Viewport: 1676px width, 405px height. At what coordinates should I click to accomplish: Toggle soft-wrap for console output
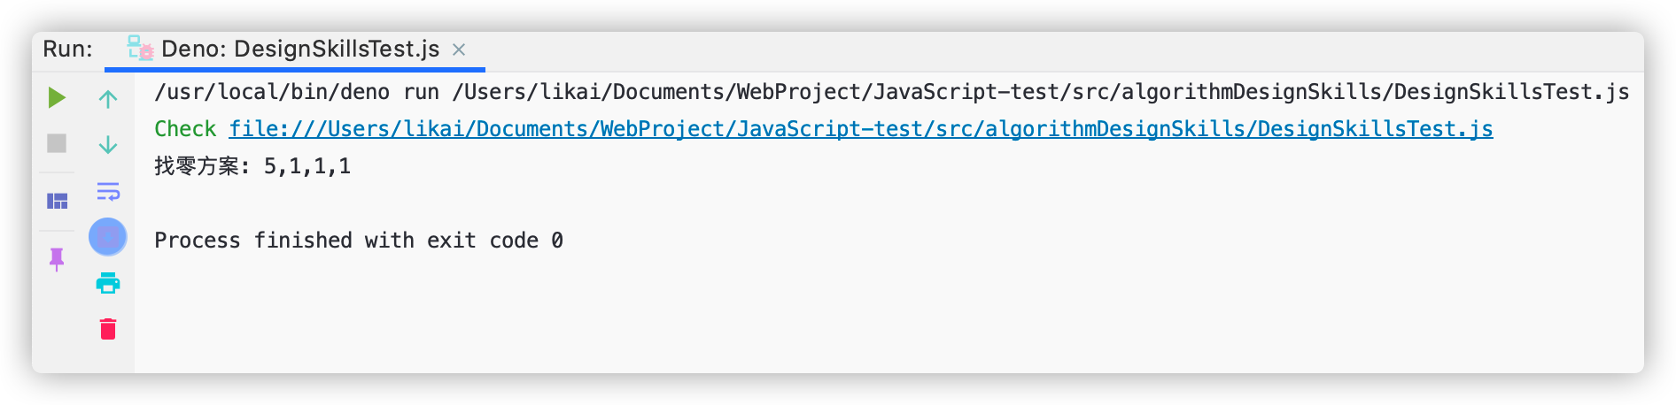click(x=108, y=191)
